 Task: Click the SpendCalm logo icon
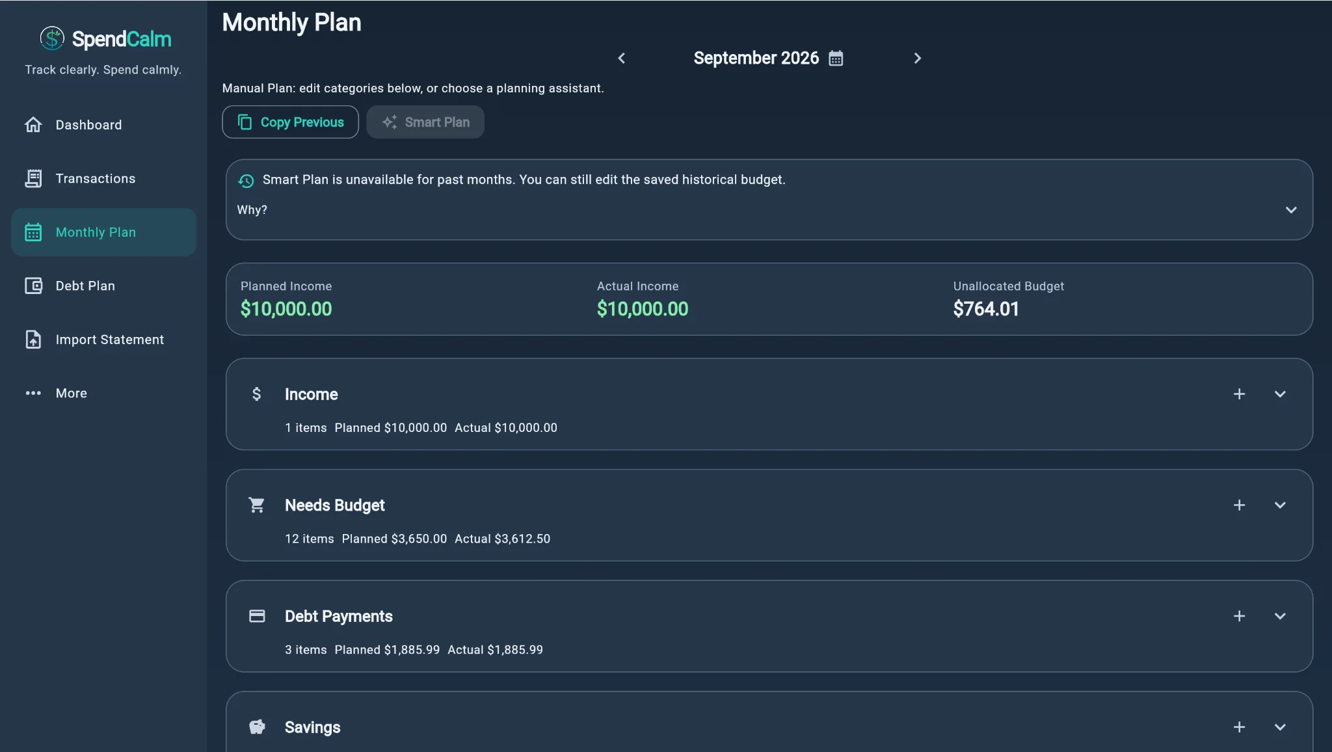coord(52,38)
